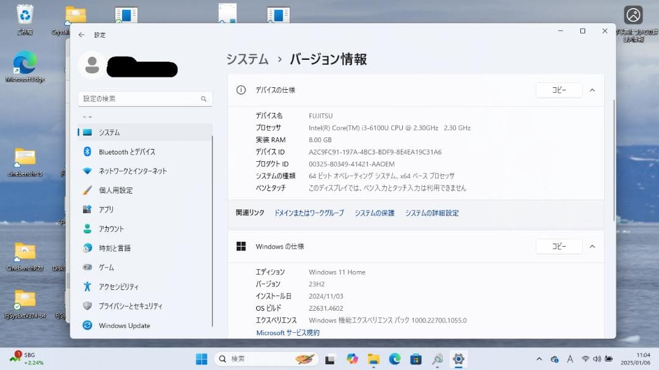Launch Microsoft Store from the taskbar
Screen dimensions: 659x370
415,359
